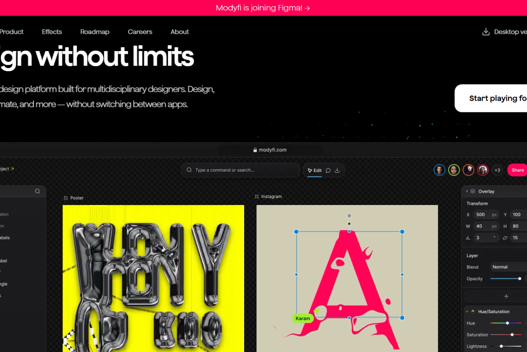Click the blue-ringed collaborator avatar
The width and height of the screenshot is (527, 352).
tap(440, 170)
